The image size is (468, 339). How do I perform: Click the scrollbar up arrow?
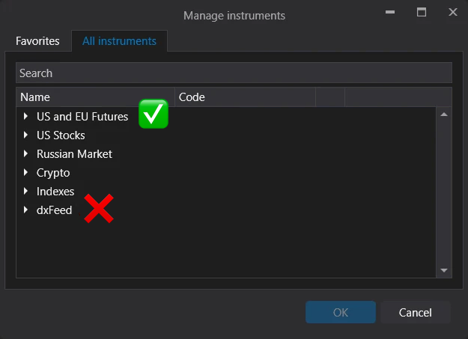tap(443, 114)
